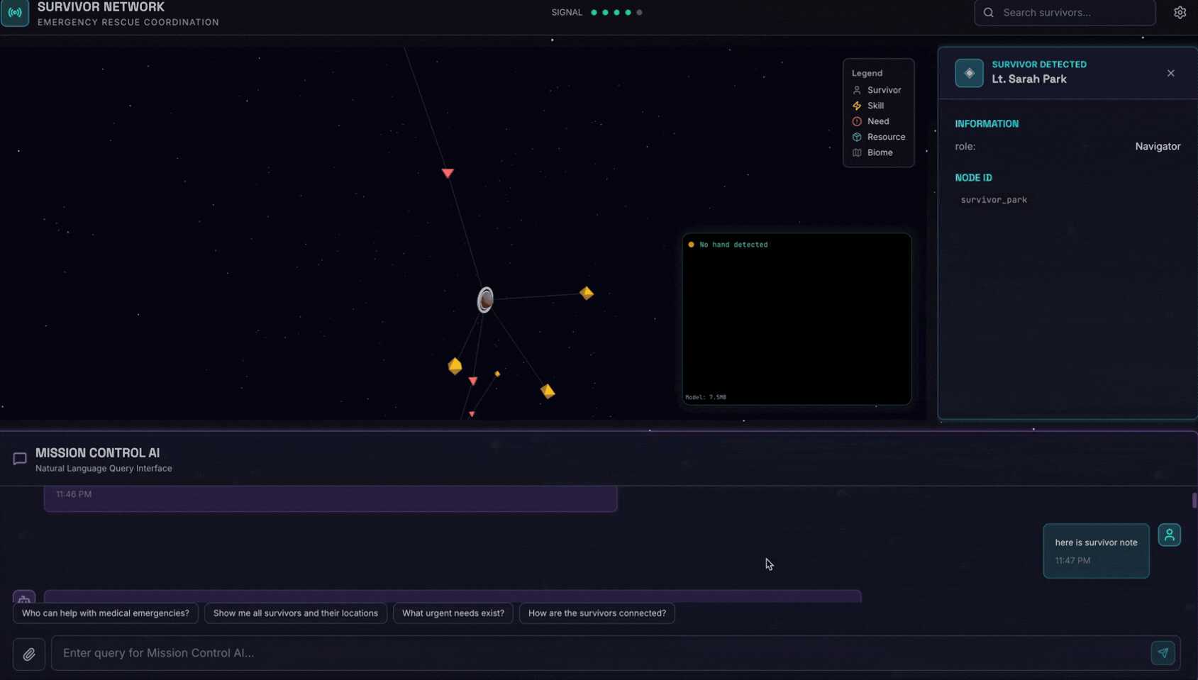Select the yellow skill node right of survivor
The image size is (1198, 680).
587,293
